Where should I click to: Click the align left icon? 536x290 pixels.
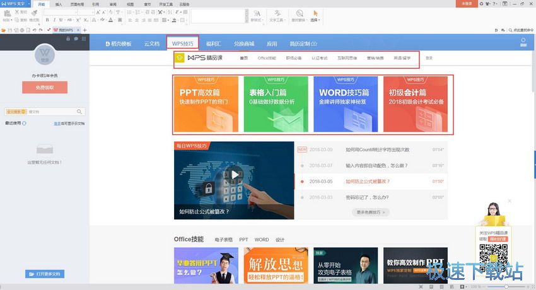[131, 20]
